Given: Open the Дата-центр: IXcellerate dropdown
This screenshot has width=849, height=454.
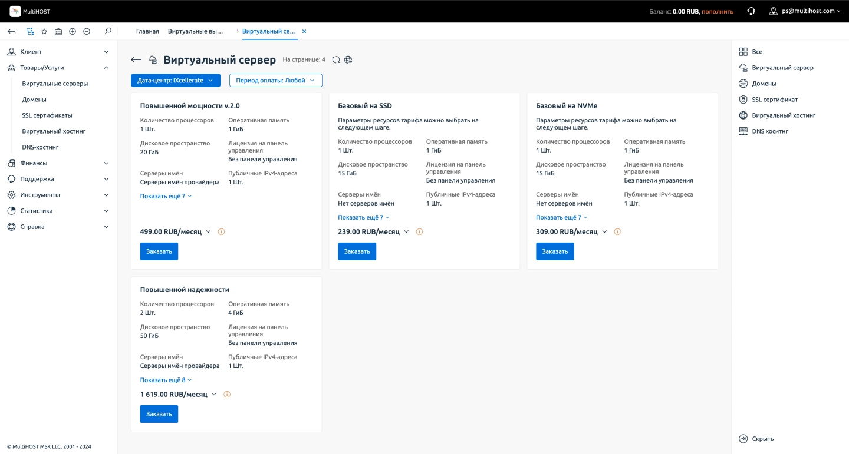Looking at the screenshot, I should pyautogui.click(x=175, y=81).
